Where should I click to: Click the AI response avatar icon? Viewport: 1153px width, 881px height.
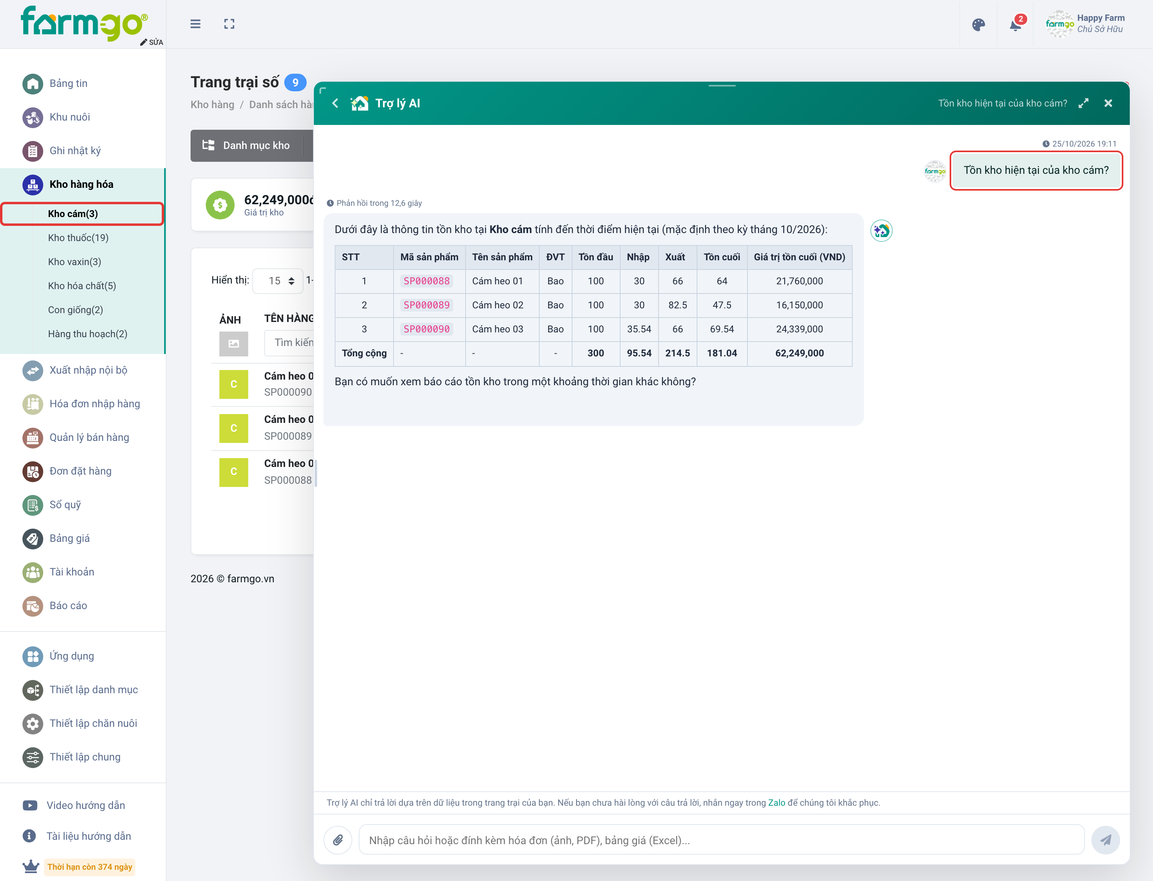click(x=882, y=231)
